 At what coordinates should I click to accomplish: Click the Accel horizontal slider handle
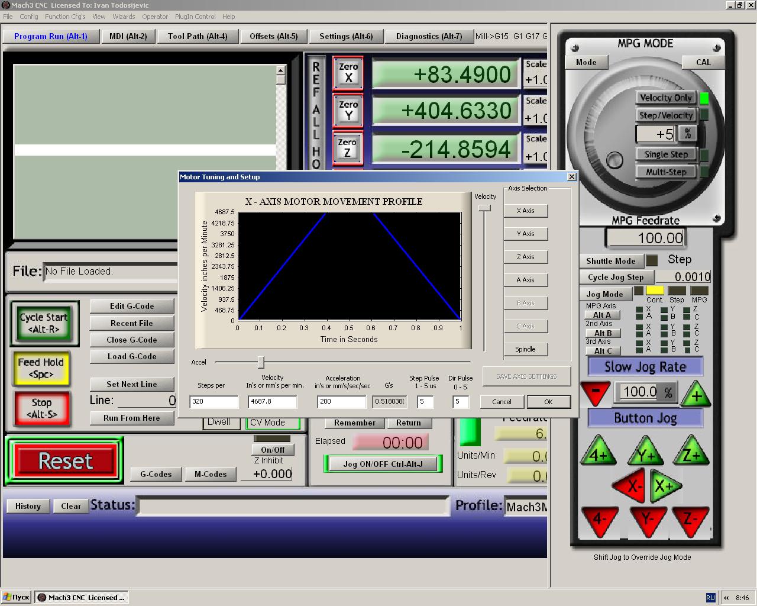[261, 362]
